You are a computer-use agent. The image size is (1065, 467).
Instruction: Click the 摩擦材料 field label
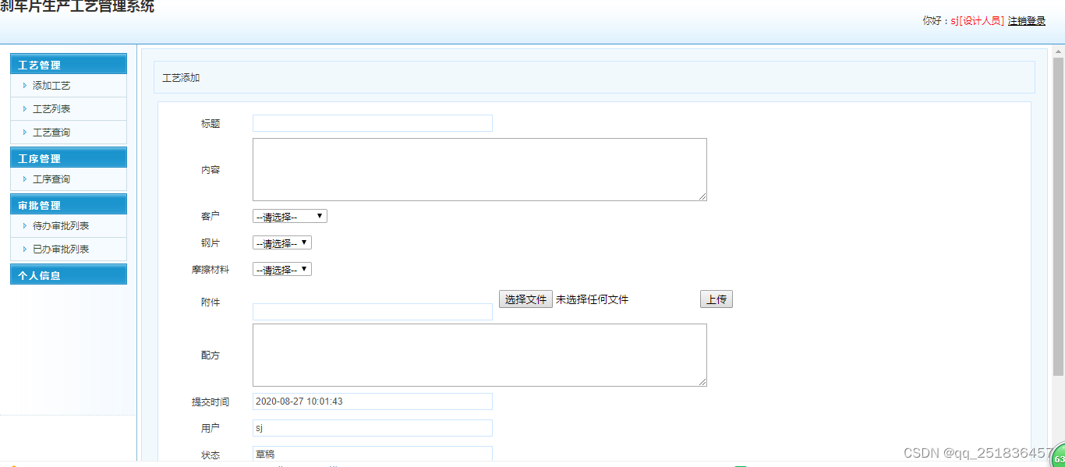click(211, 270)
